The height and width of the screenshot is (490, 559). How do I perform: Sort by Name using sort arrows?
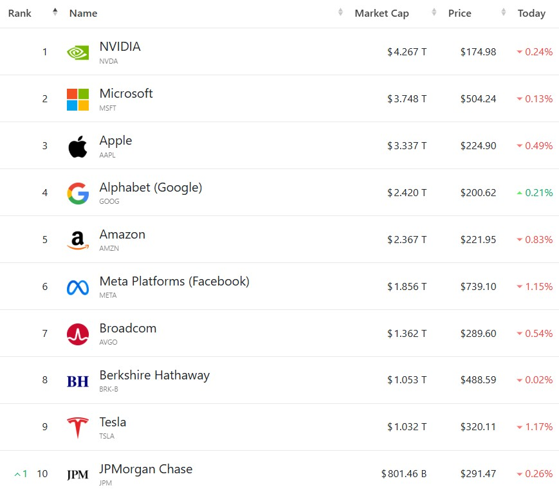tap(340, 12)
